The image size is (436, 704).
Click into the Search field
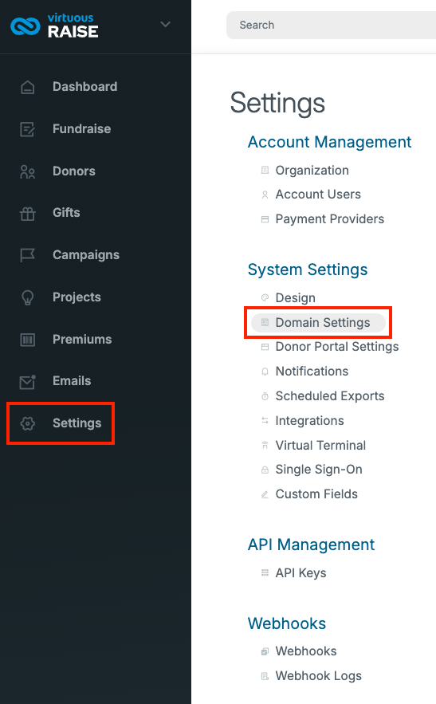click(331, 26)
